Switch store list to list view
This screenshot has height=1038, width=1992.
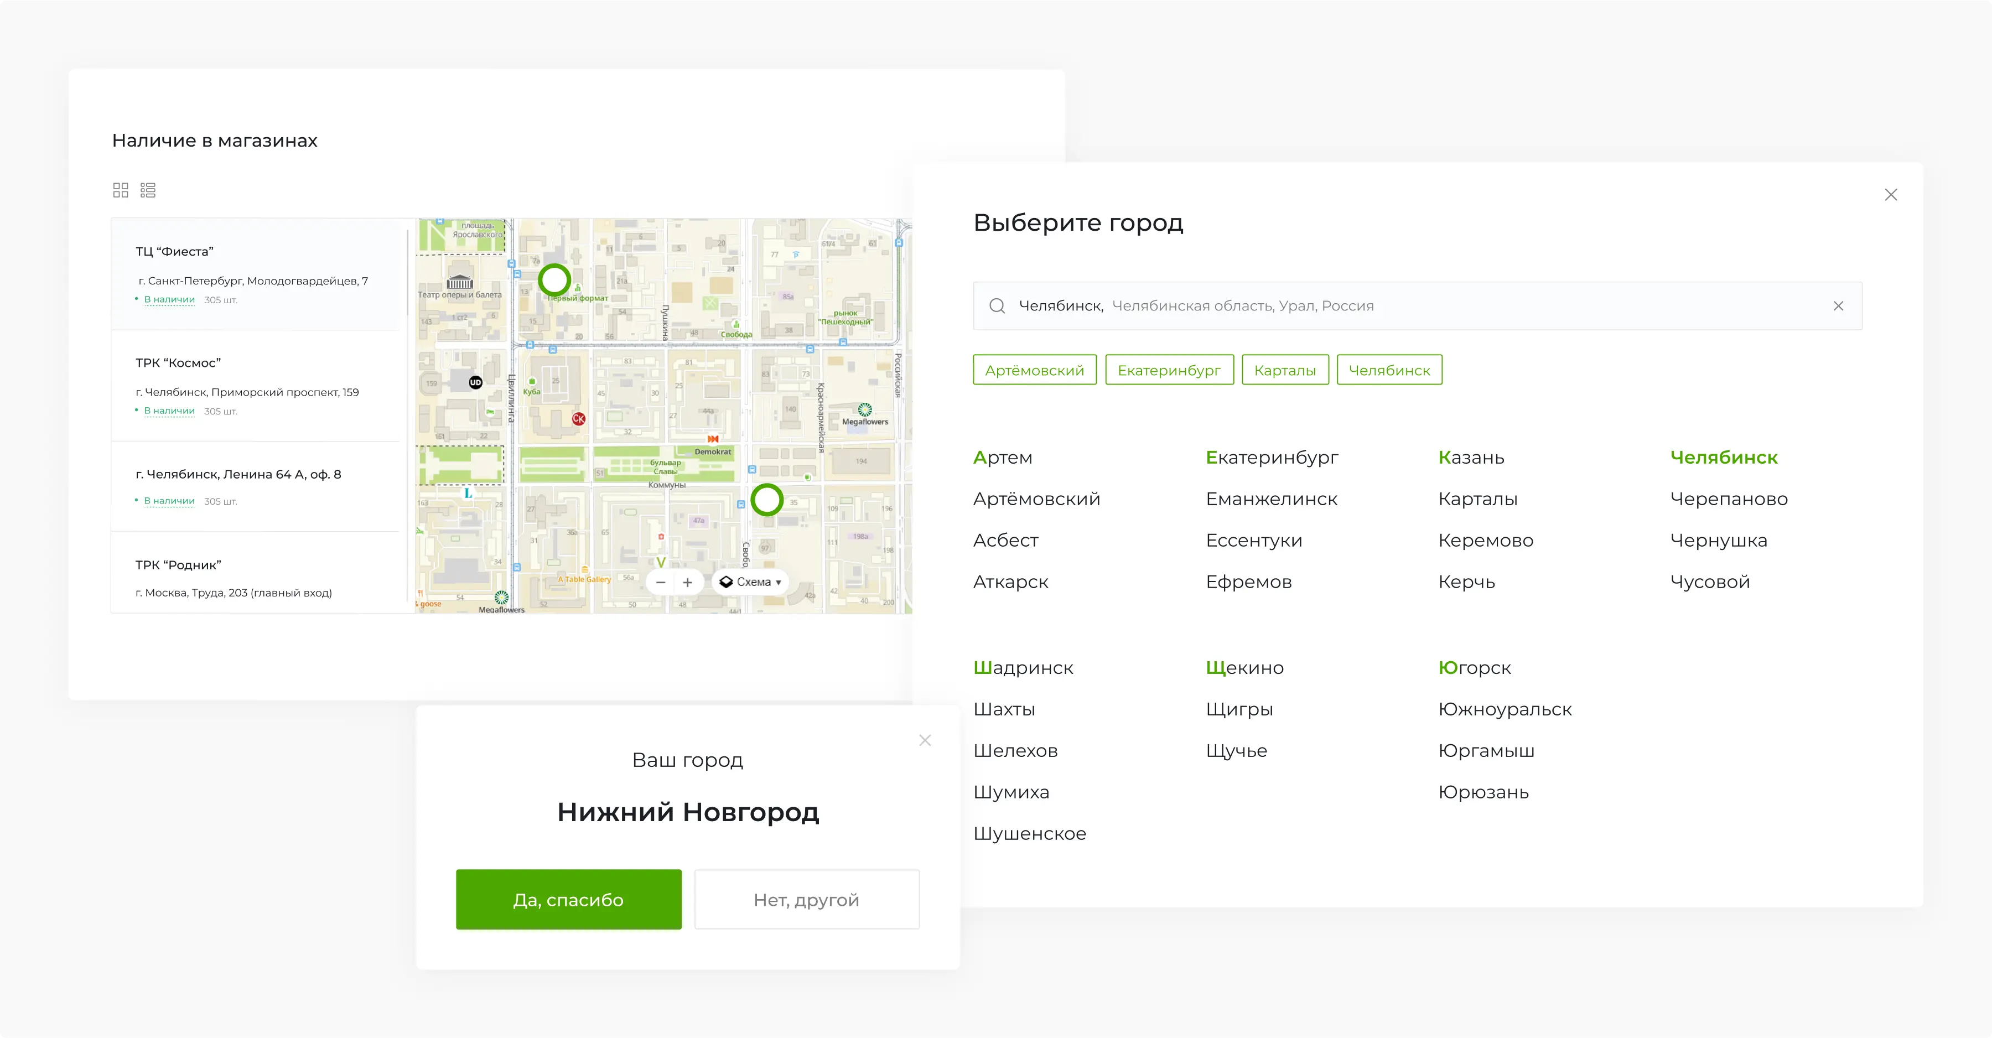(x=148, y=189)
